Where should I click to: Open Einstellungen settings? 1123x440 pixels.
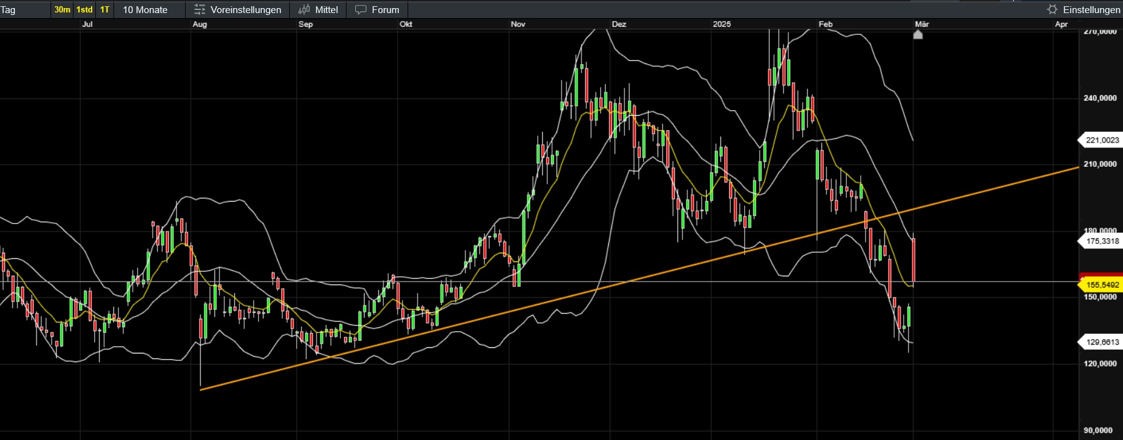click(1091, 10)
